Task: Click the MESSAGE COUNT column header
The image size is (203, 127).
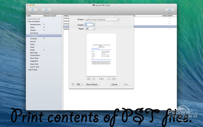Action: point(50,16)
